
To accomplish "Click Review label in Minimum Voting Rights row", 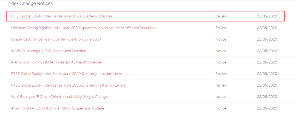I will (221, 28).
